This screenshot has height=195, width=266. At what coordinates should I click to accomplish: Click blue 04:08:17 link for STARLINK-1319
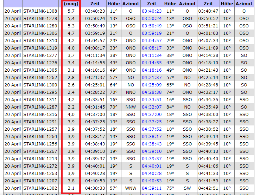tap(152, 48)
